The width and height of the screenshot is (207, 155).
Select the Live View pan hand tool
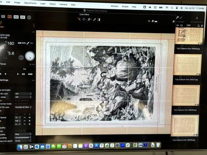(84, 19)
